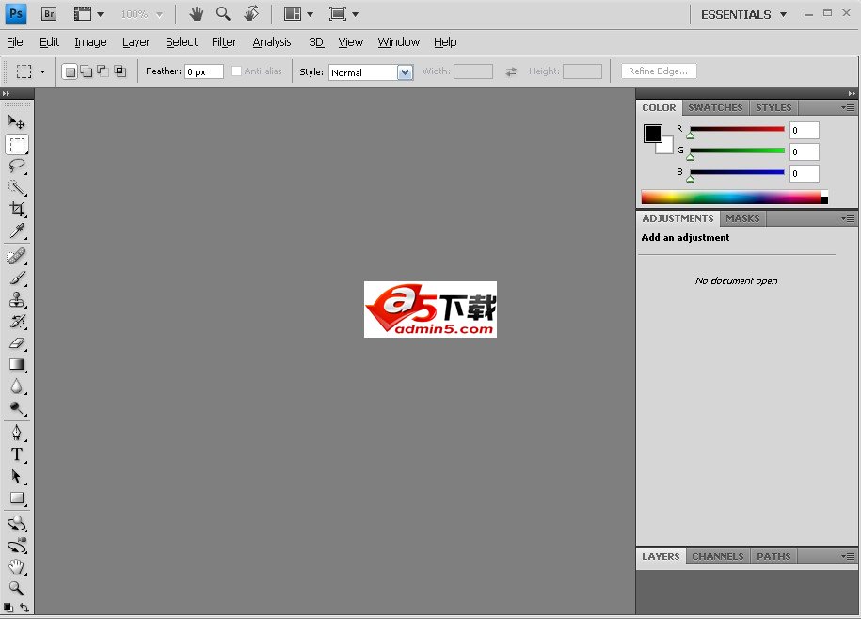Open the Color panel options menu
The height and width of the screenshot is (619, 861).
pos(848,107)
